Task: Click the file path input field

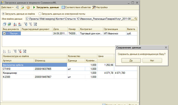Action: tap(78, 19)
